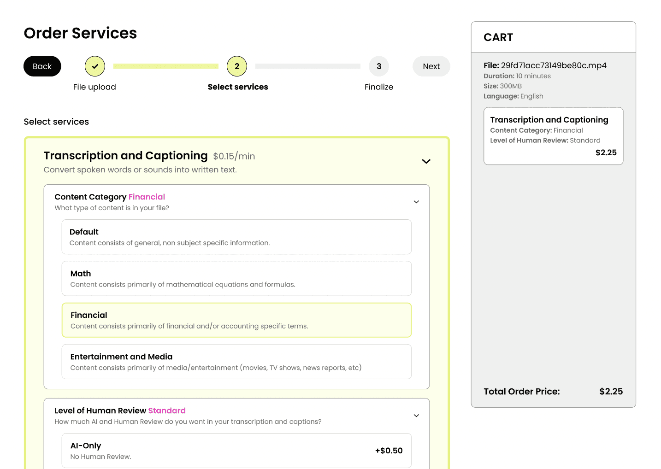Collapse the Transcription and Captioning section
This screenshot has width=661, height=469.
tap(426, 161)
